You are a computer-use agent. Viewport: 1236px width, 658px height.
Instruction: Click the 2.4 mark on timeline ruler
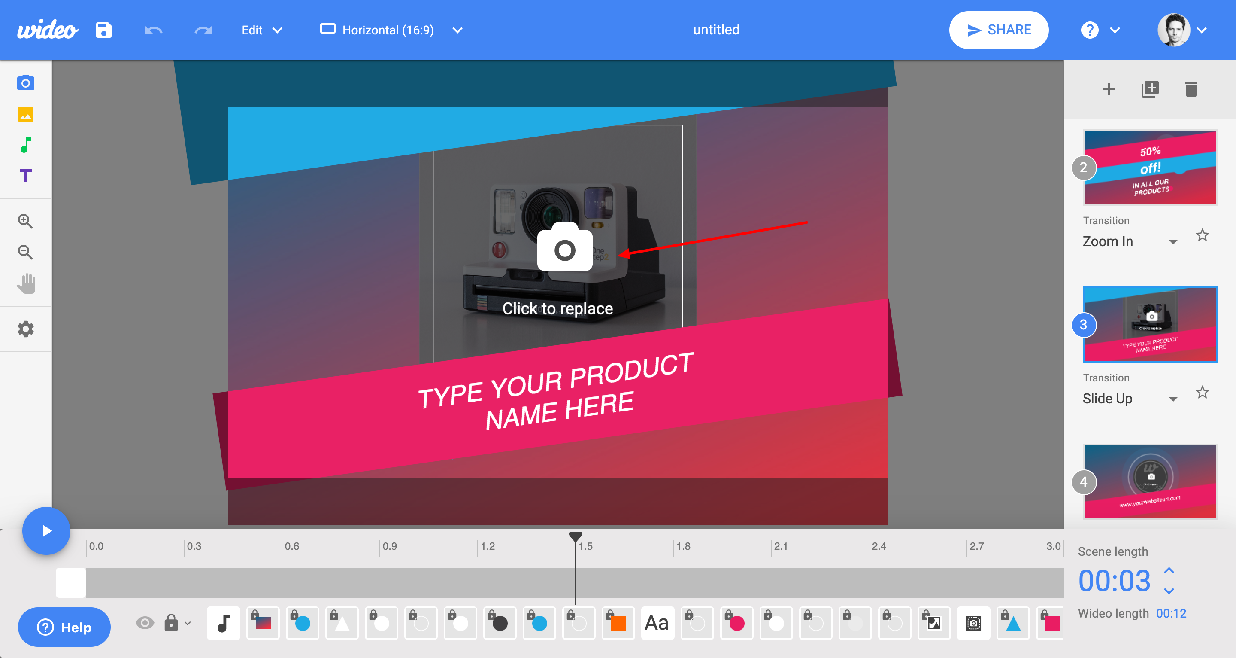[879, 546]
